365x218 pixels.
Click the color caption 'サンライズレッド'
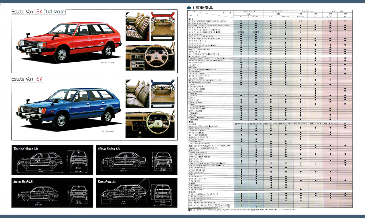click(108, 62)
